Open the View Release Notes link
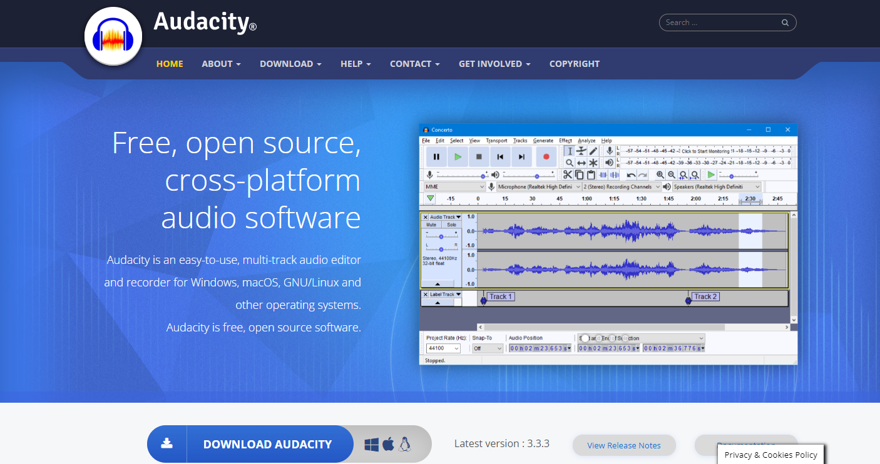Image resolution: width=880 pixels, height=464 pixels. [x=624, y=445]
